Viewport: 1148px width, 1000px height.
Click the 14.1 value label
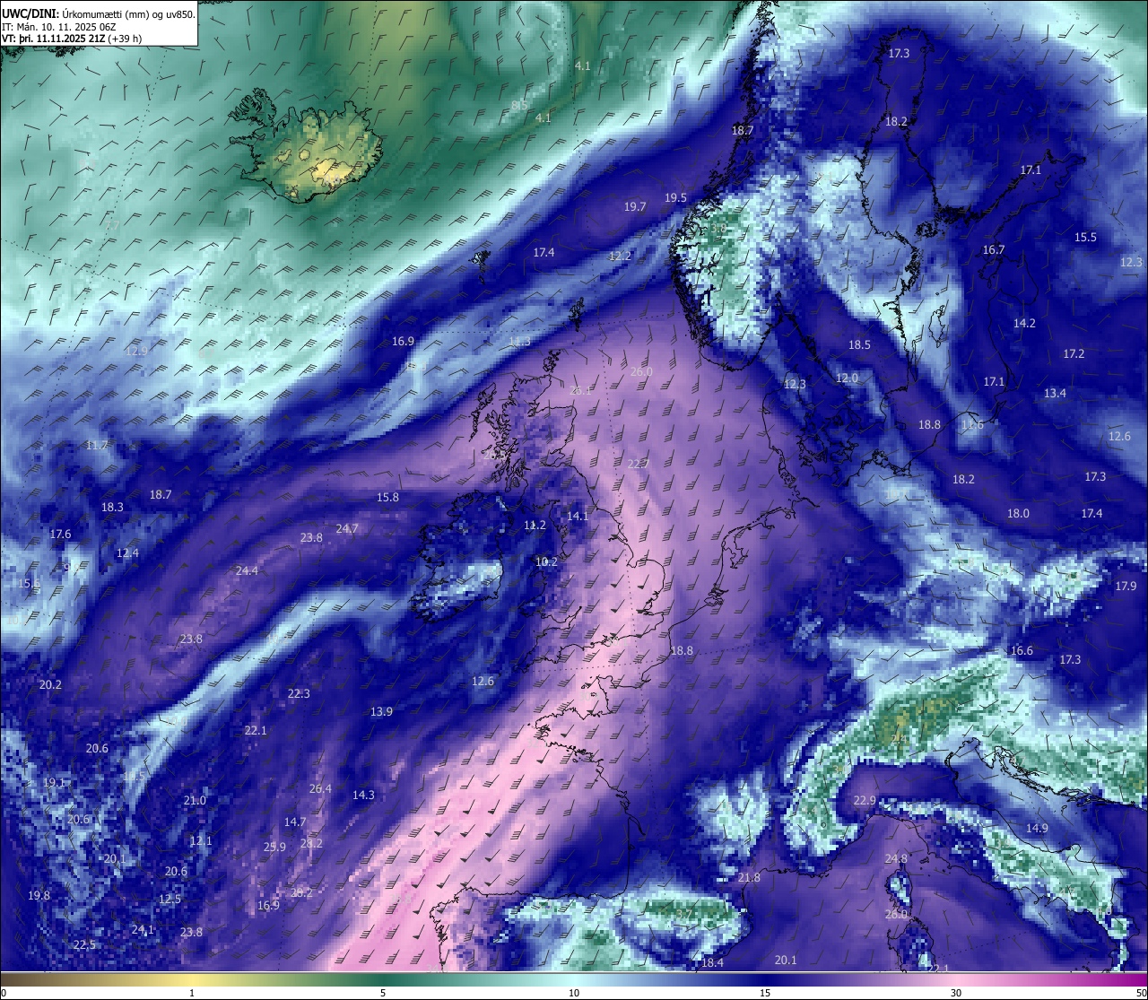coord(578,516)
